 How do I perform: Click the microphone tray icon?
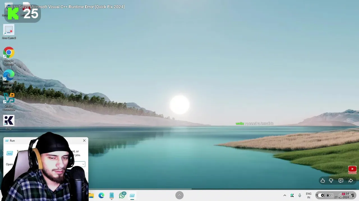[x=300, y=195]
